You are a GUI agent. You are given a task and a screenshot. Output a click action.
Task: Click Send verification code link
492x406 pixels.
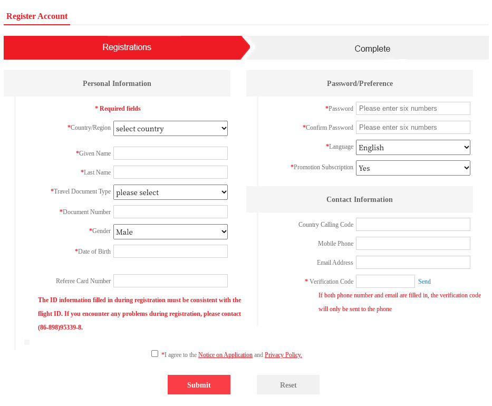pyautogui.click(x=425, y=282)
